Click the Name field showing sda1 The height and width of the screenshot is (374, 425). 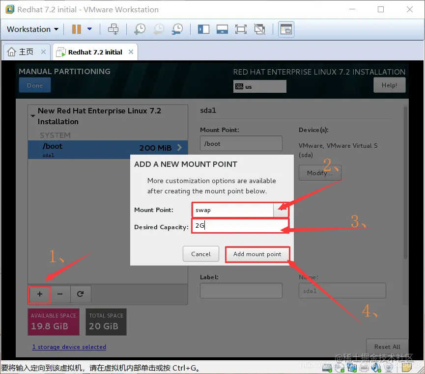click(x=342, y=291)
